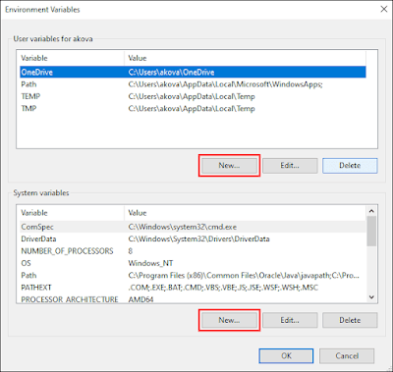Viewport: 393px width, 372px height.
Task: Select the ComSpec system variable
Action: 193,227
